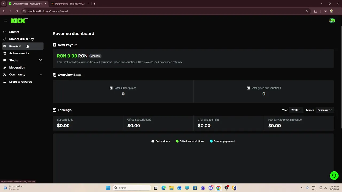Open the tab search dropdown arrow
The width and height of the screenshot is (342, 192).
pos(3,4)
